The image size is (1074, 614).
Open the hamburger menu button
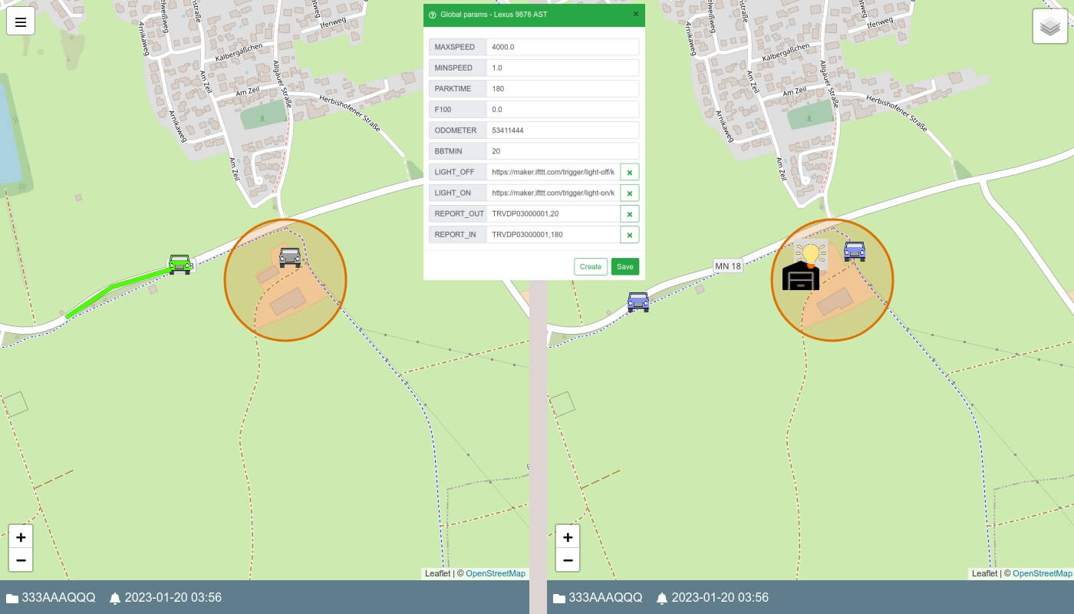[21, 22]
